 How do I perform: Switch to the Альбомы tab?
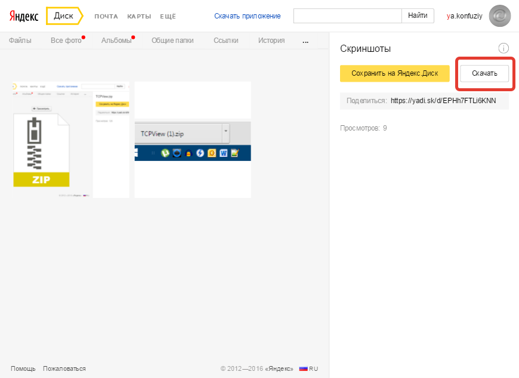pyautogui.click(x=116, y=41)
